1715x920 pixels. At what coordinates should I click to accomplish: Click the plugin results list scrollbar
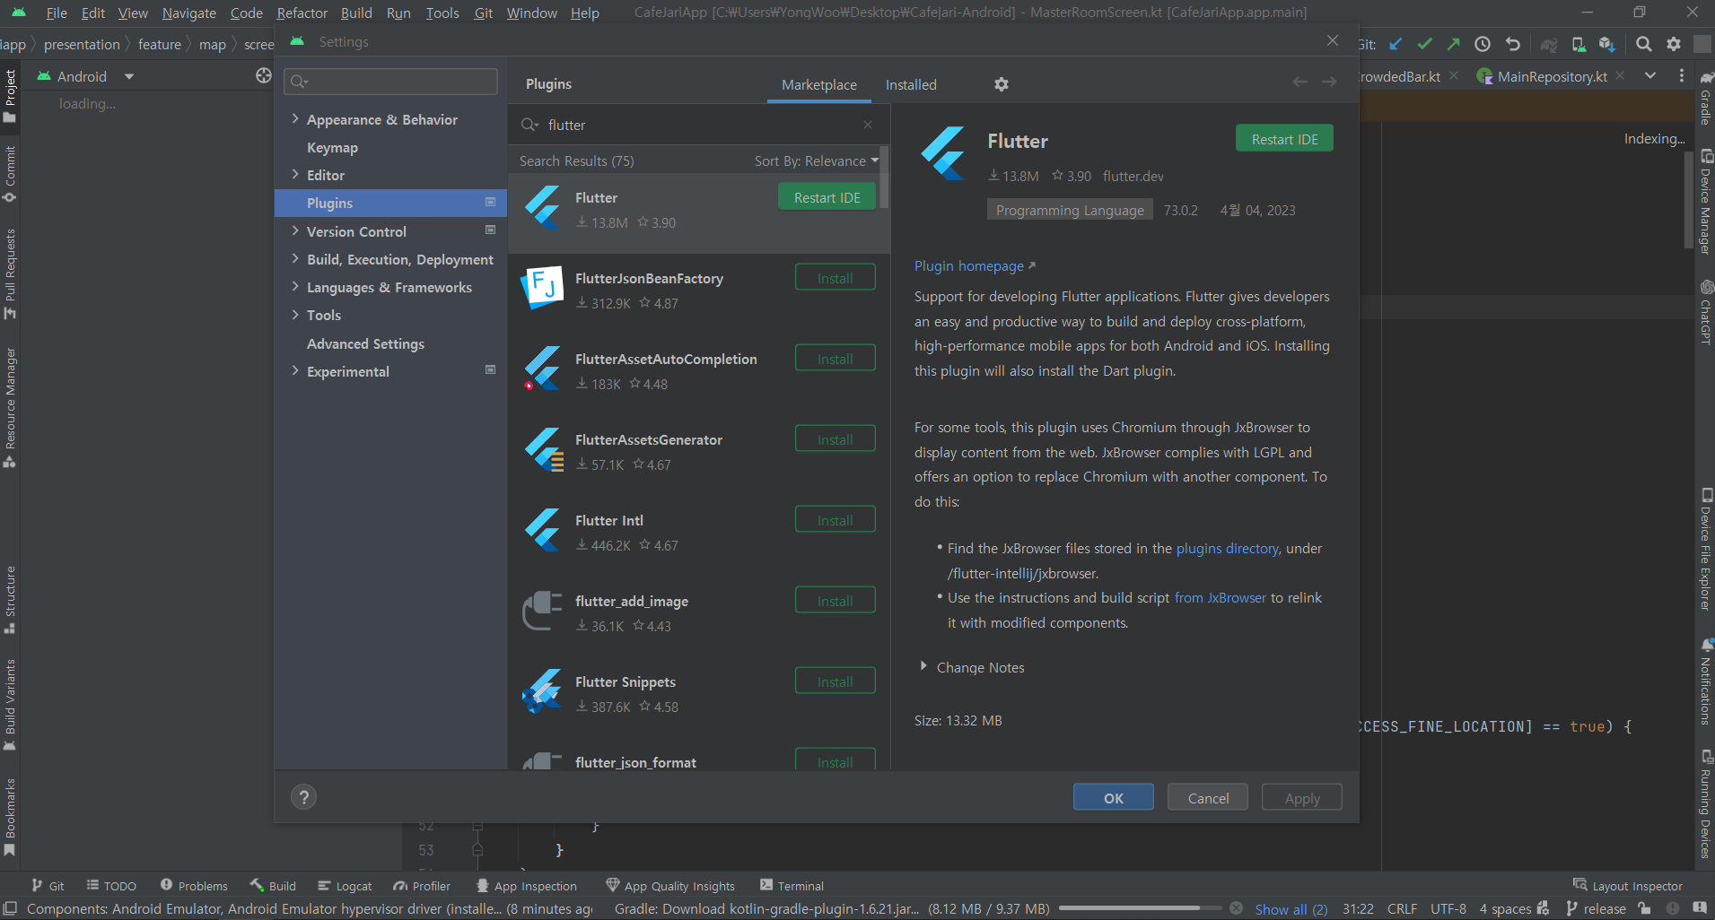pos(884,178)
